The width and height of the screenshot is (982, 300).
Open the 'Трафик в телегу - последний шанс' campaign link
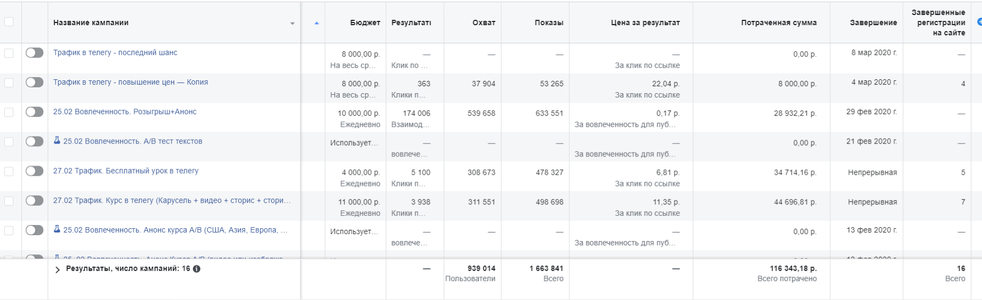115,52
